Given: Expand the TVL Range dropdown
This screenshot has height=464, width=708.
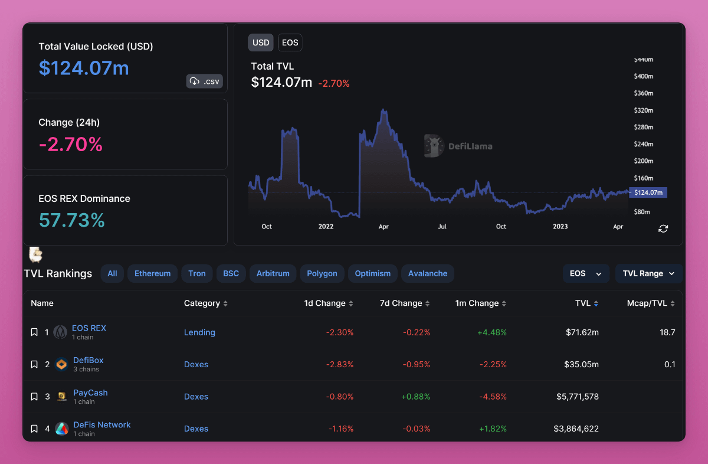Looking at the screenshot, I should [648, 273].
